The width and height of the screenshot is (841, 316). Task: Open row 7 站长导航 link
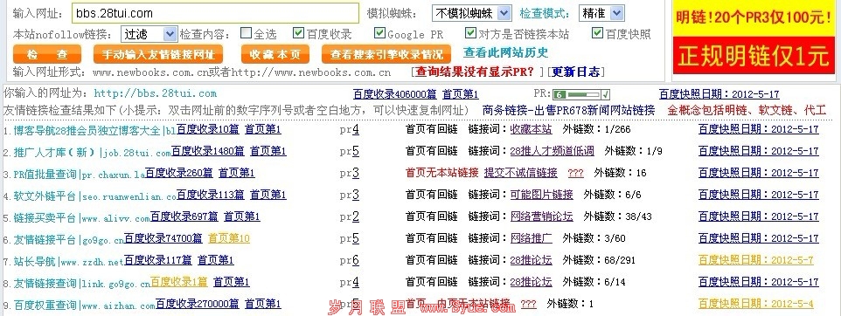click(69, 262)
